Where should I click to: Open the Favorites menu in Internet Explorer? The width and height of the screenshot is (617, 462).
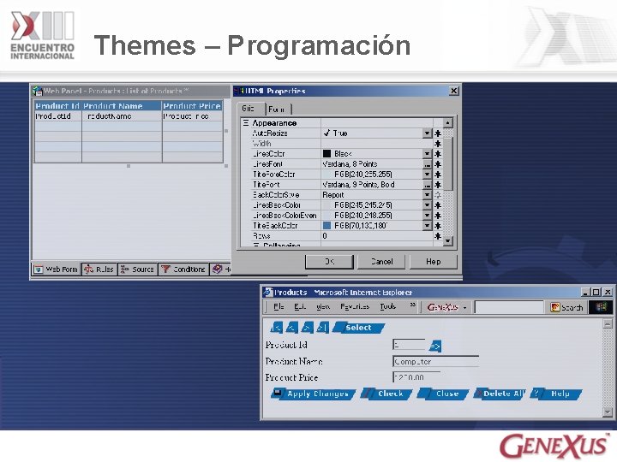coord(355,307)
